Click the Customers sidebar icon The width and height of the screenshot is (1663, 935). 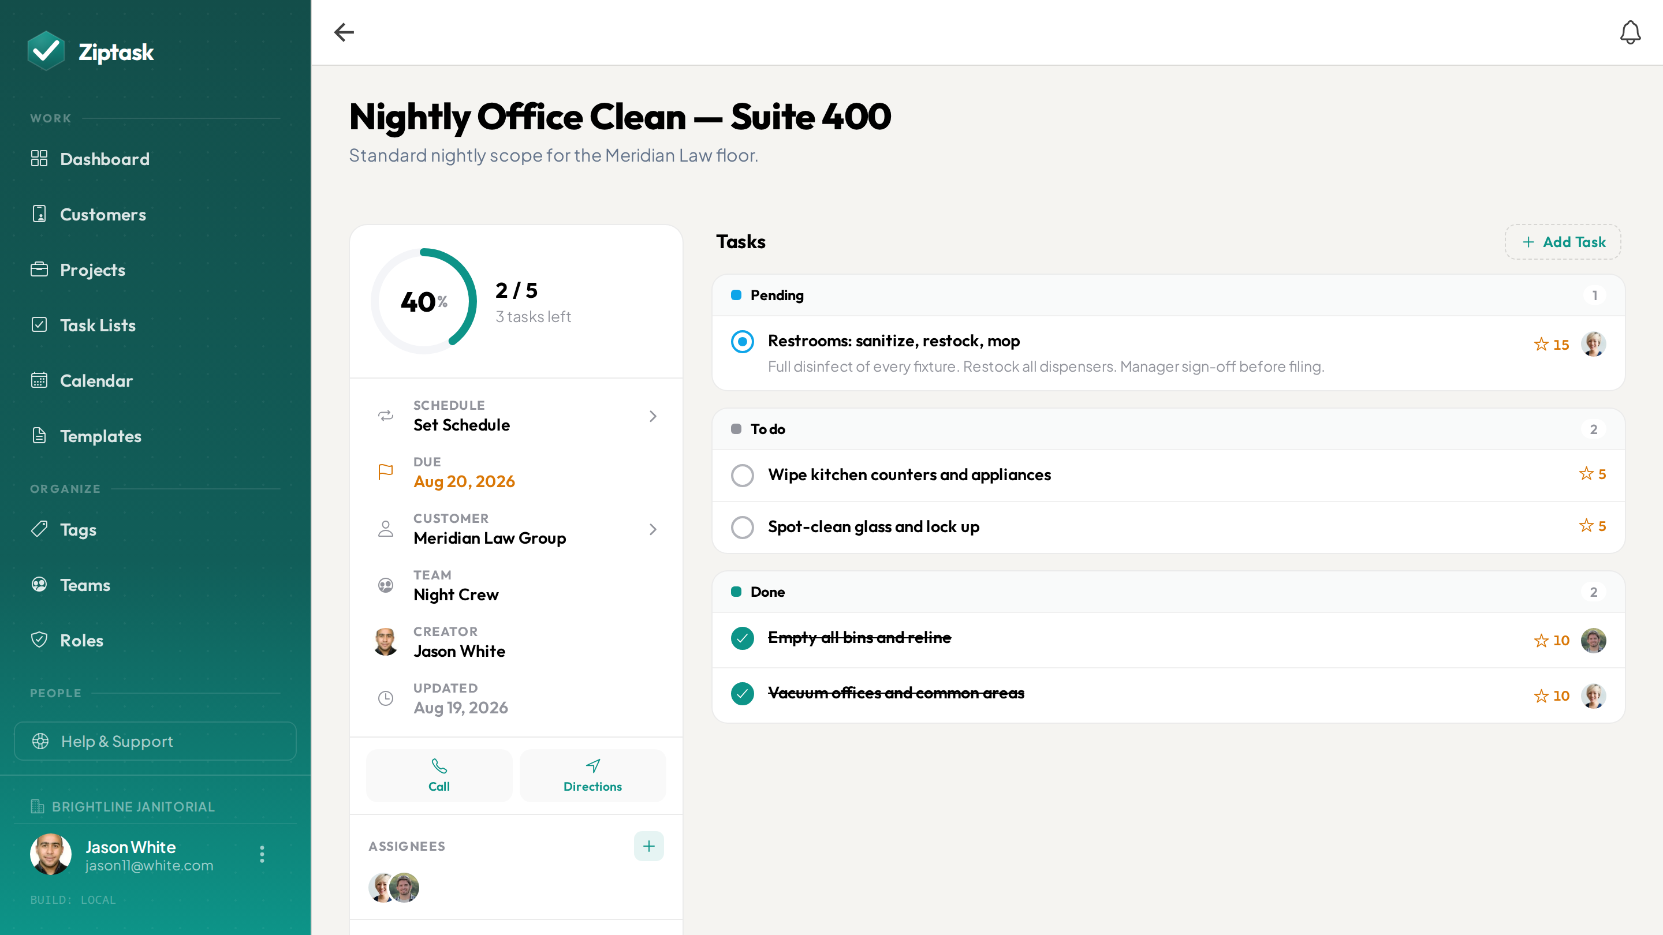pyautogui.click(x=39, y=214)
